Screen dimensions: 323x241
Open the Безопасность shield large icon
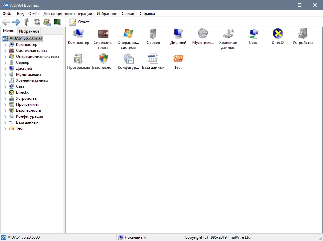point(103,61)
